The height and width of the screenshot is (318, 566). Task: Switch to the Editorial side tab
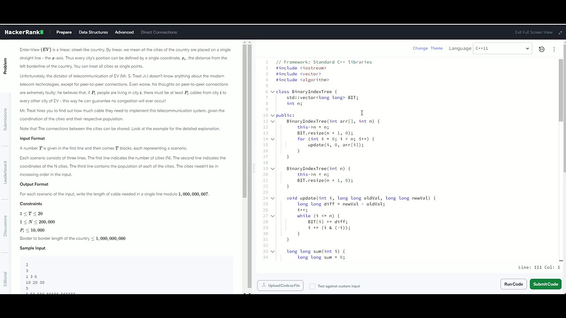point(5,278)
